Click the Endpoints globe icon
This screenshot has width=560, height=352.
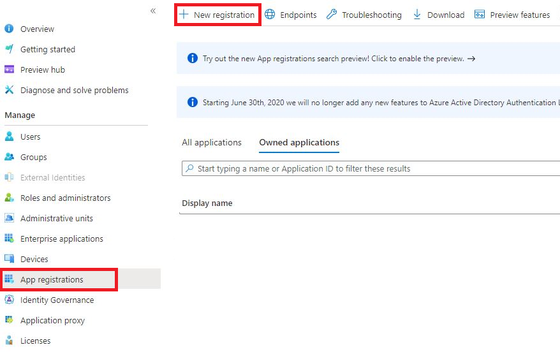click(x=270, y=14)
